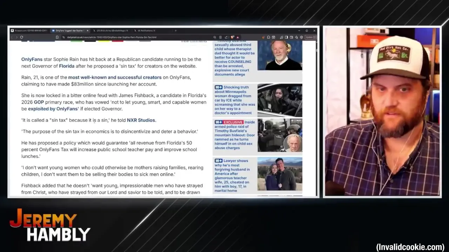
Task: Share this page using the share icon
Action: 226,37
